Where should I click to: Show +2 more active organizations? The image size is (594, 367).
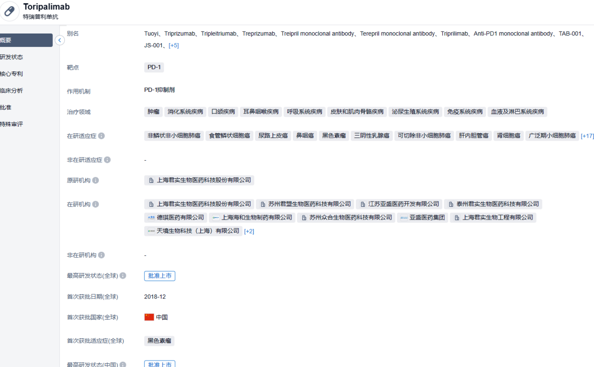(x=249, y=231)
